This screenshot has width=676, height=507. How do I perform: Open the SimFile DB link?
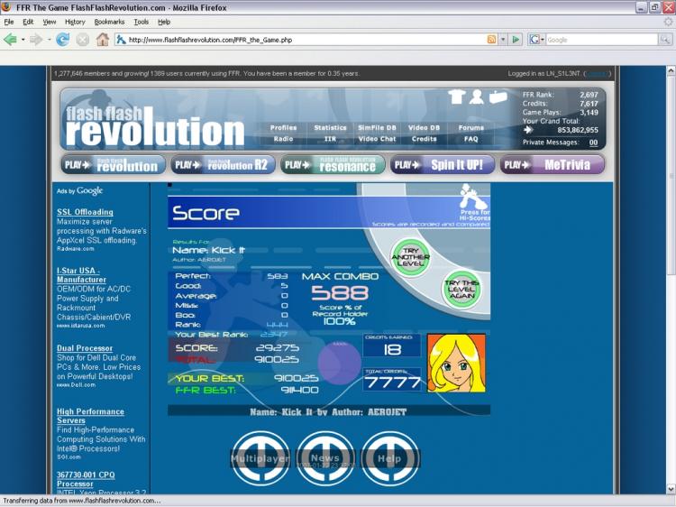click(378, 128)
